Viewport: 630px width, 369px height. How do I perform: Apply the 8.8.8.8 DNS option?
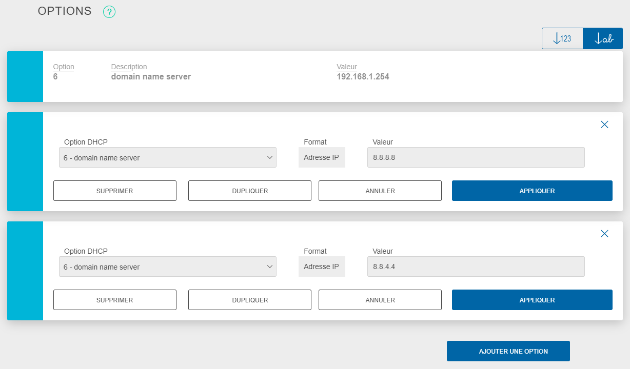(531, 190)
